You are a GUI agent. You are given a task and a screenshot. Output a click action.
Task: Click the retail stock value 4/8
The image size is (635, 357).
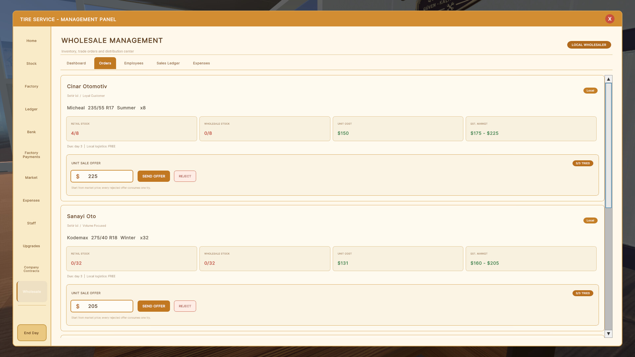(x=75, y=133)
